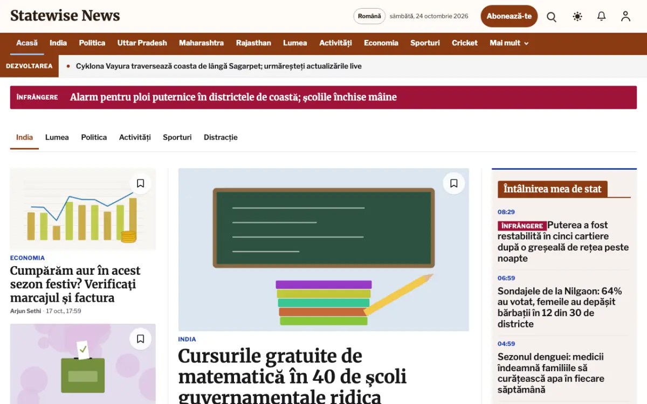This screenshot has width=647, height=404.
Task: Open the ballot box article thumbnail
Action: [83, 364]
